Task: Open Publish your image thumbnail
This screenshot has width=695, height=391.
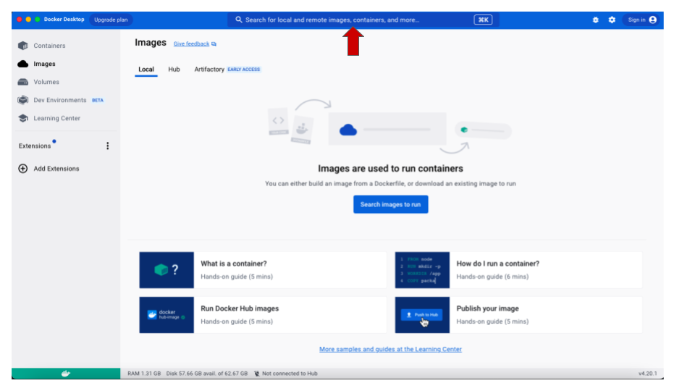Action: 422,315
